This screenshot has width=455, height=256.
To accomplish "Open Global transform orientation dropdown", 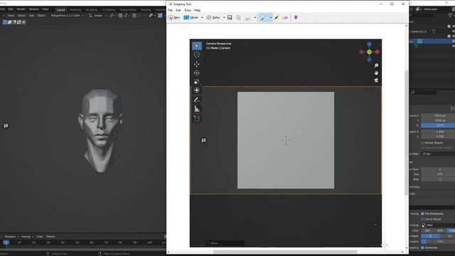I will (x=98, y=16).
